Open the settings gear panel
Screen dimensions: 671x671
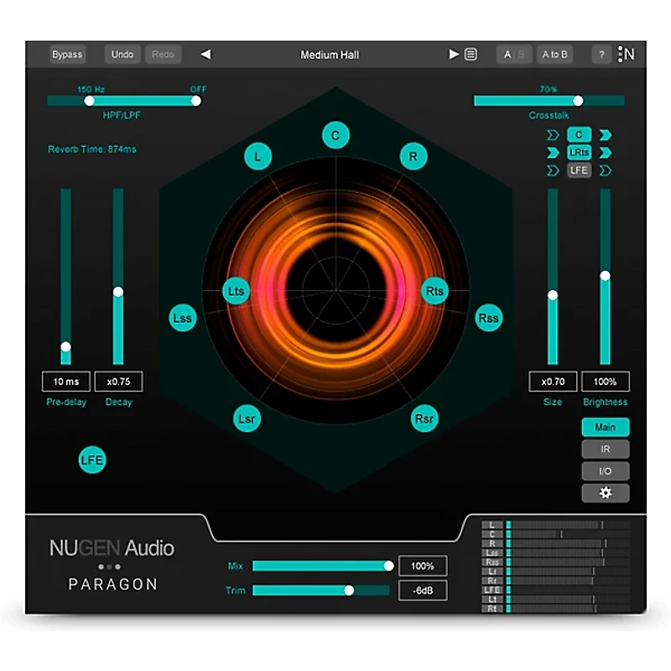(605, 492)
